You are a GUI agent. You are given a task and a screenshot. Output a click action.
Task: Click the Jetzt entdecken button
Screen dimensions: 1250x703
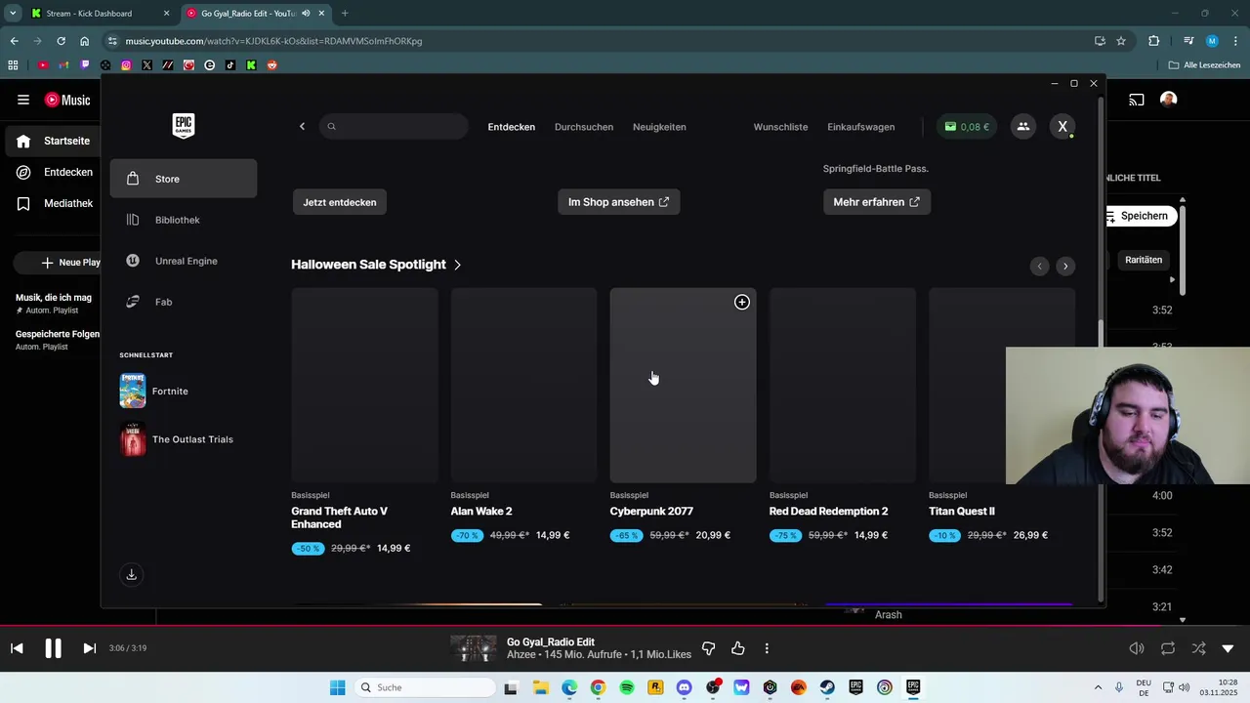point(340,202)
